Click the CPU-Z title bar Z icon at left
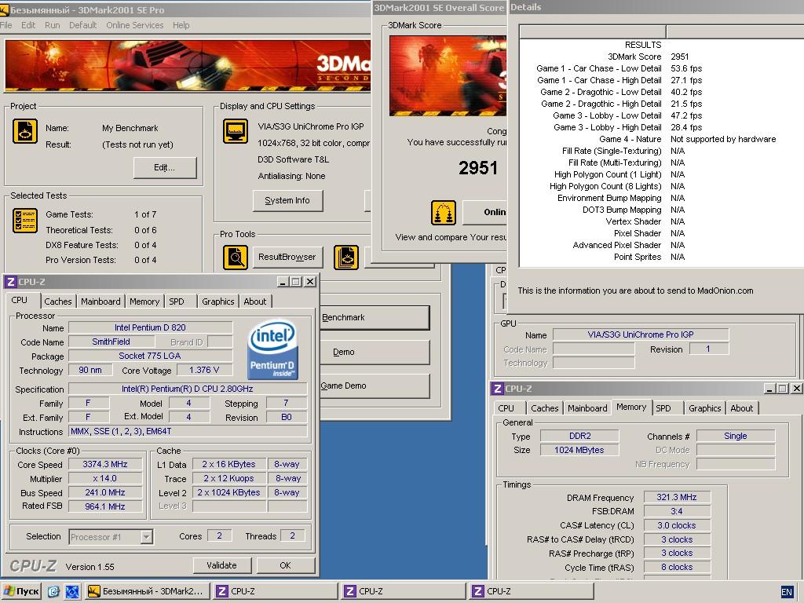The image size is (804, 603). click(x=11, y=282)
